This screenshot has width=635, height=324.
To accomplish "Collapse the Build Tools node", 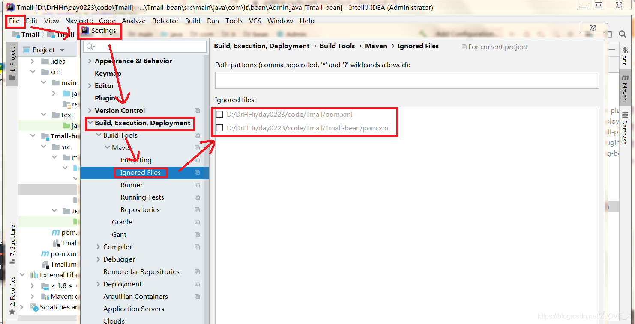I will click(99, 135).
